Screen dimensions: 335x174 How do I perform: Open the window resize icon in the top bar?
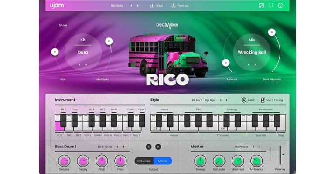(261, 6)
